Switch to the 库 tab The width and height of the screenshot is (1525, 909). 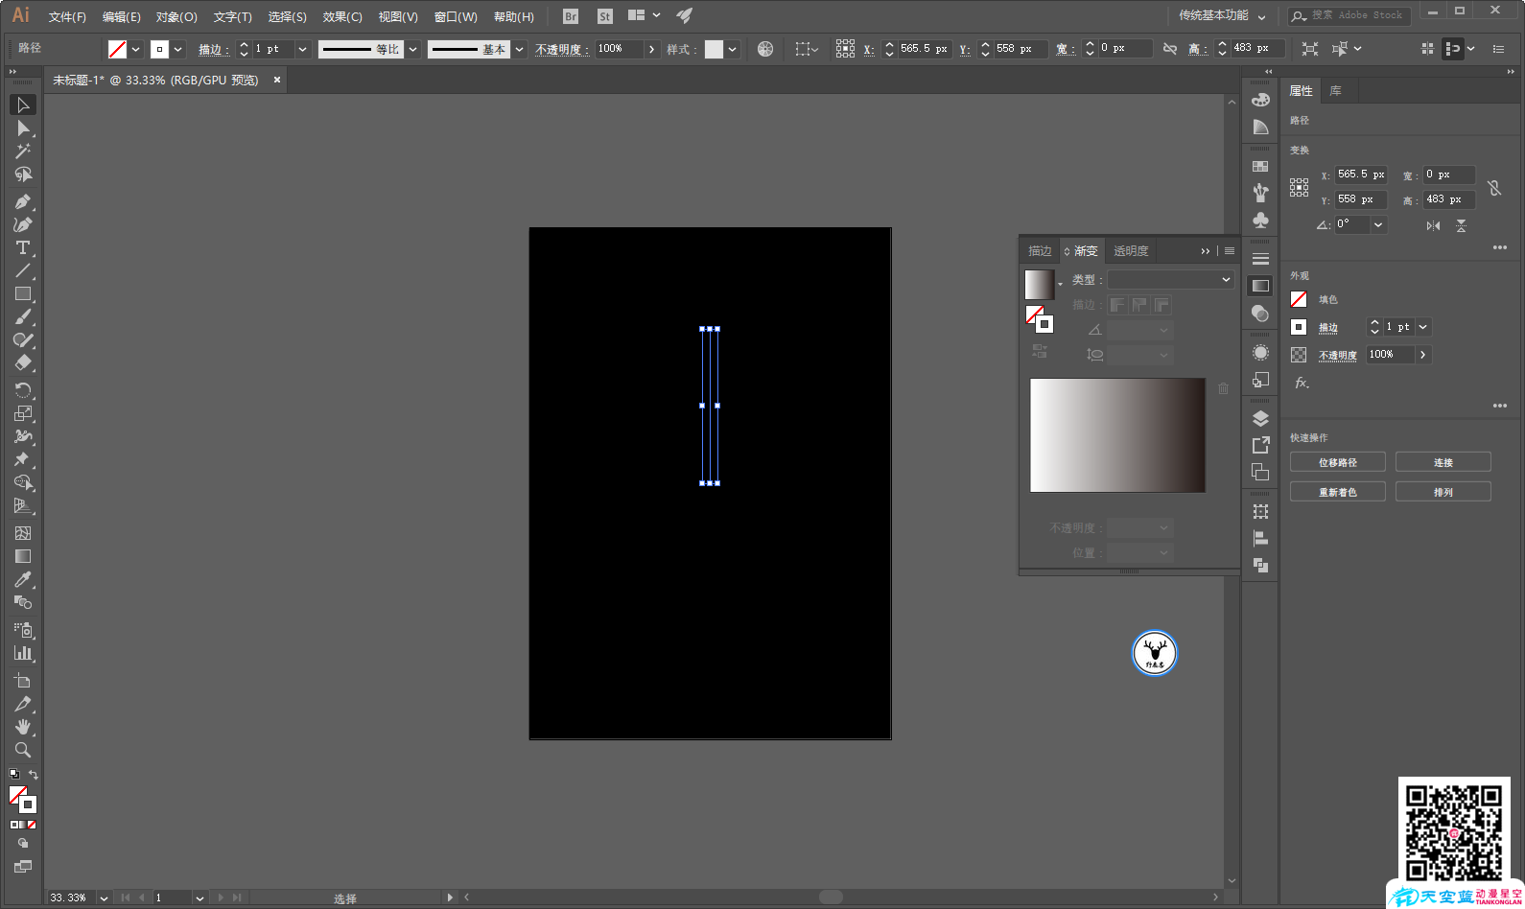pyautogui.click(x=1336, y=91)
